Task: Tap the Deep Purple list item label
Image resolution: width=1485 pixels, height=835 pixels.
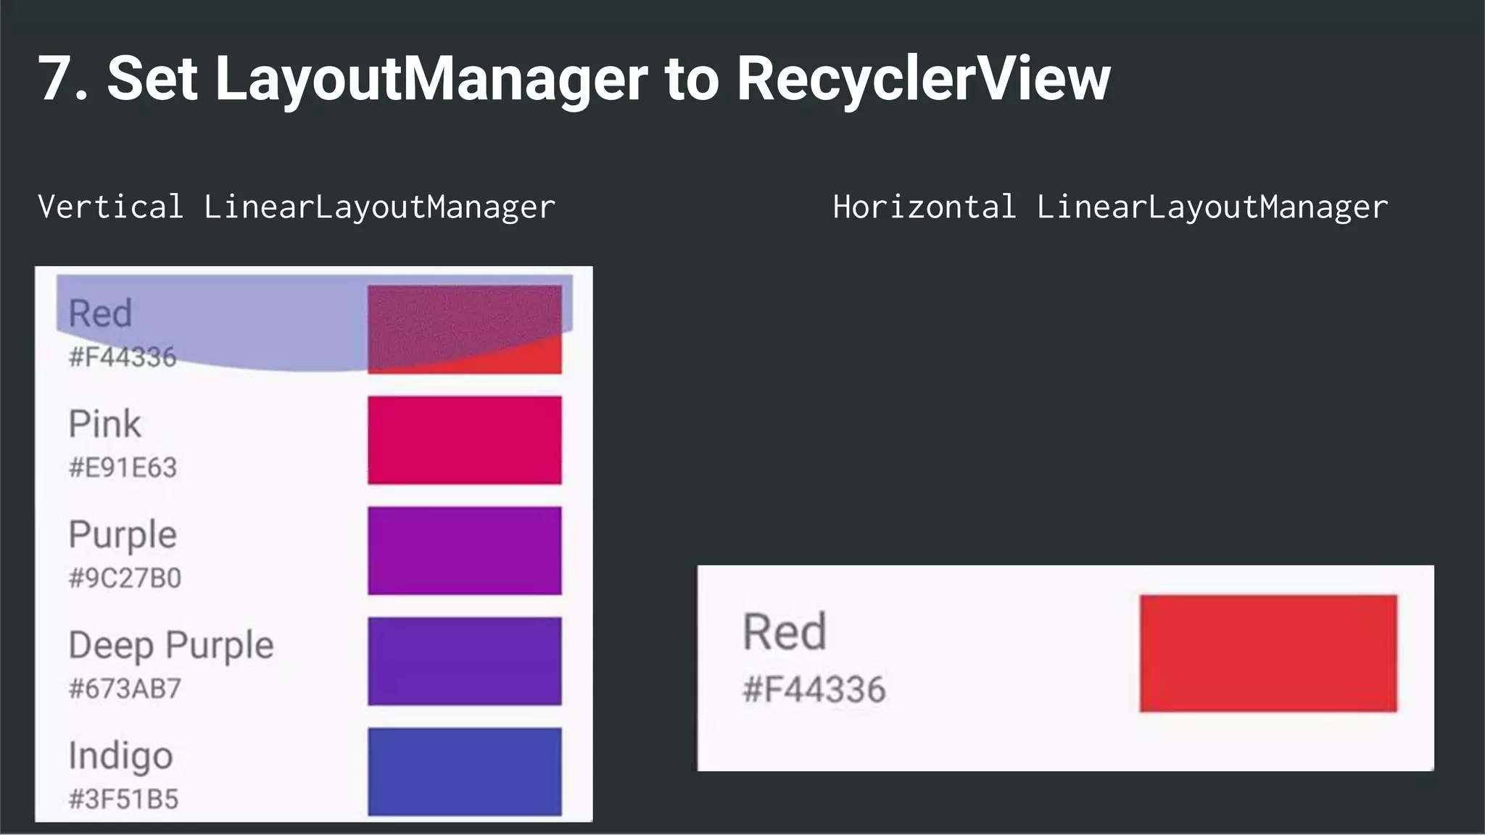Action: [x=171, y=646]
